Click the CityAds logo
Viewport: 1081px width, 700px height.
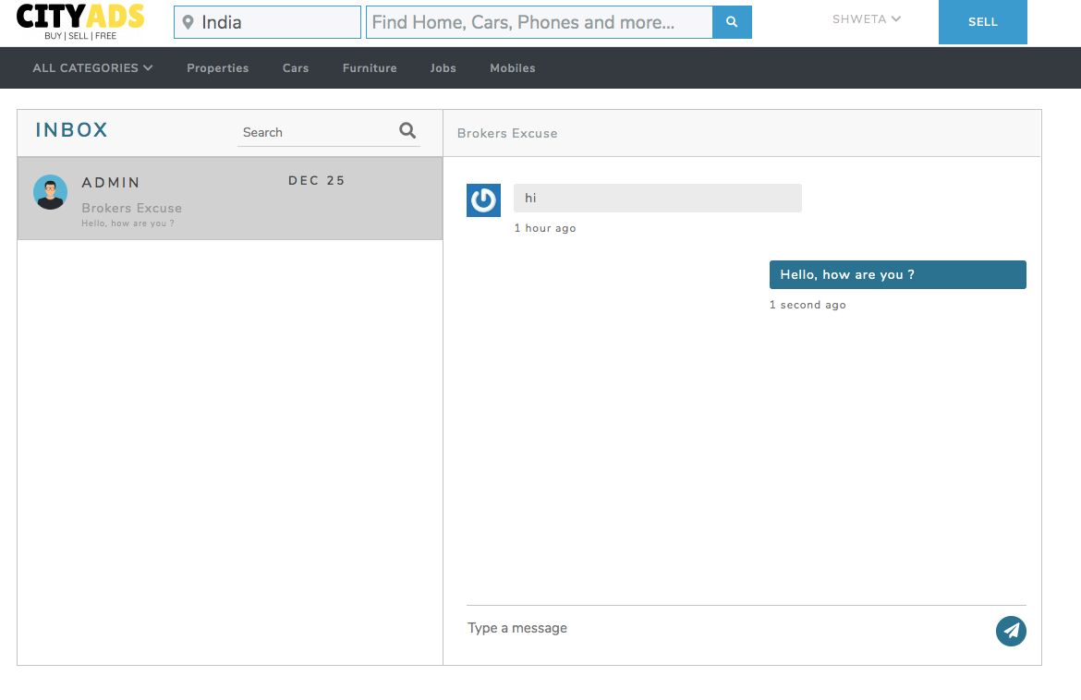click(80, 21)
